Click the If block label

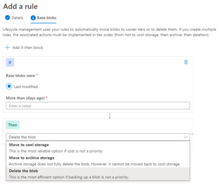tap(10, 62)
